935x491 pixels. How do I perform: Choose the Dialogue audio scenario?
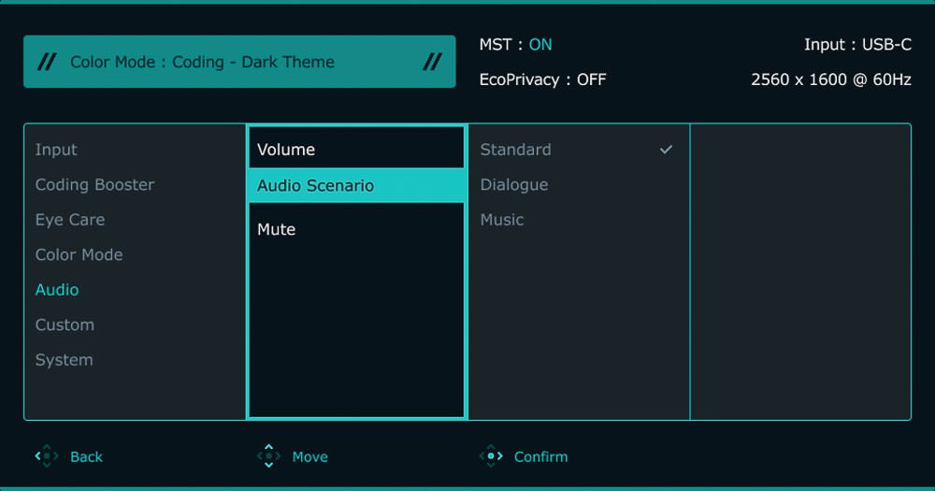point(514,185)
